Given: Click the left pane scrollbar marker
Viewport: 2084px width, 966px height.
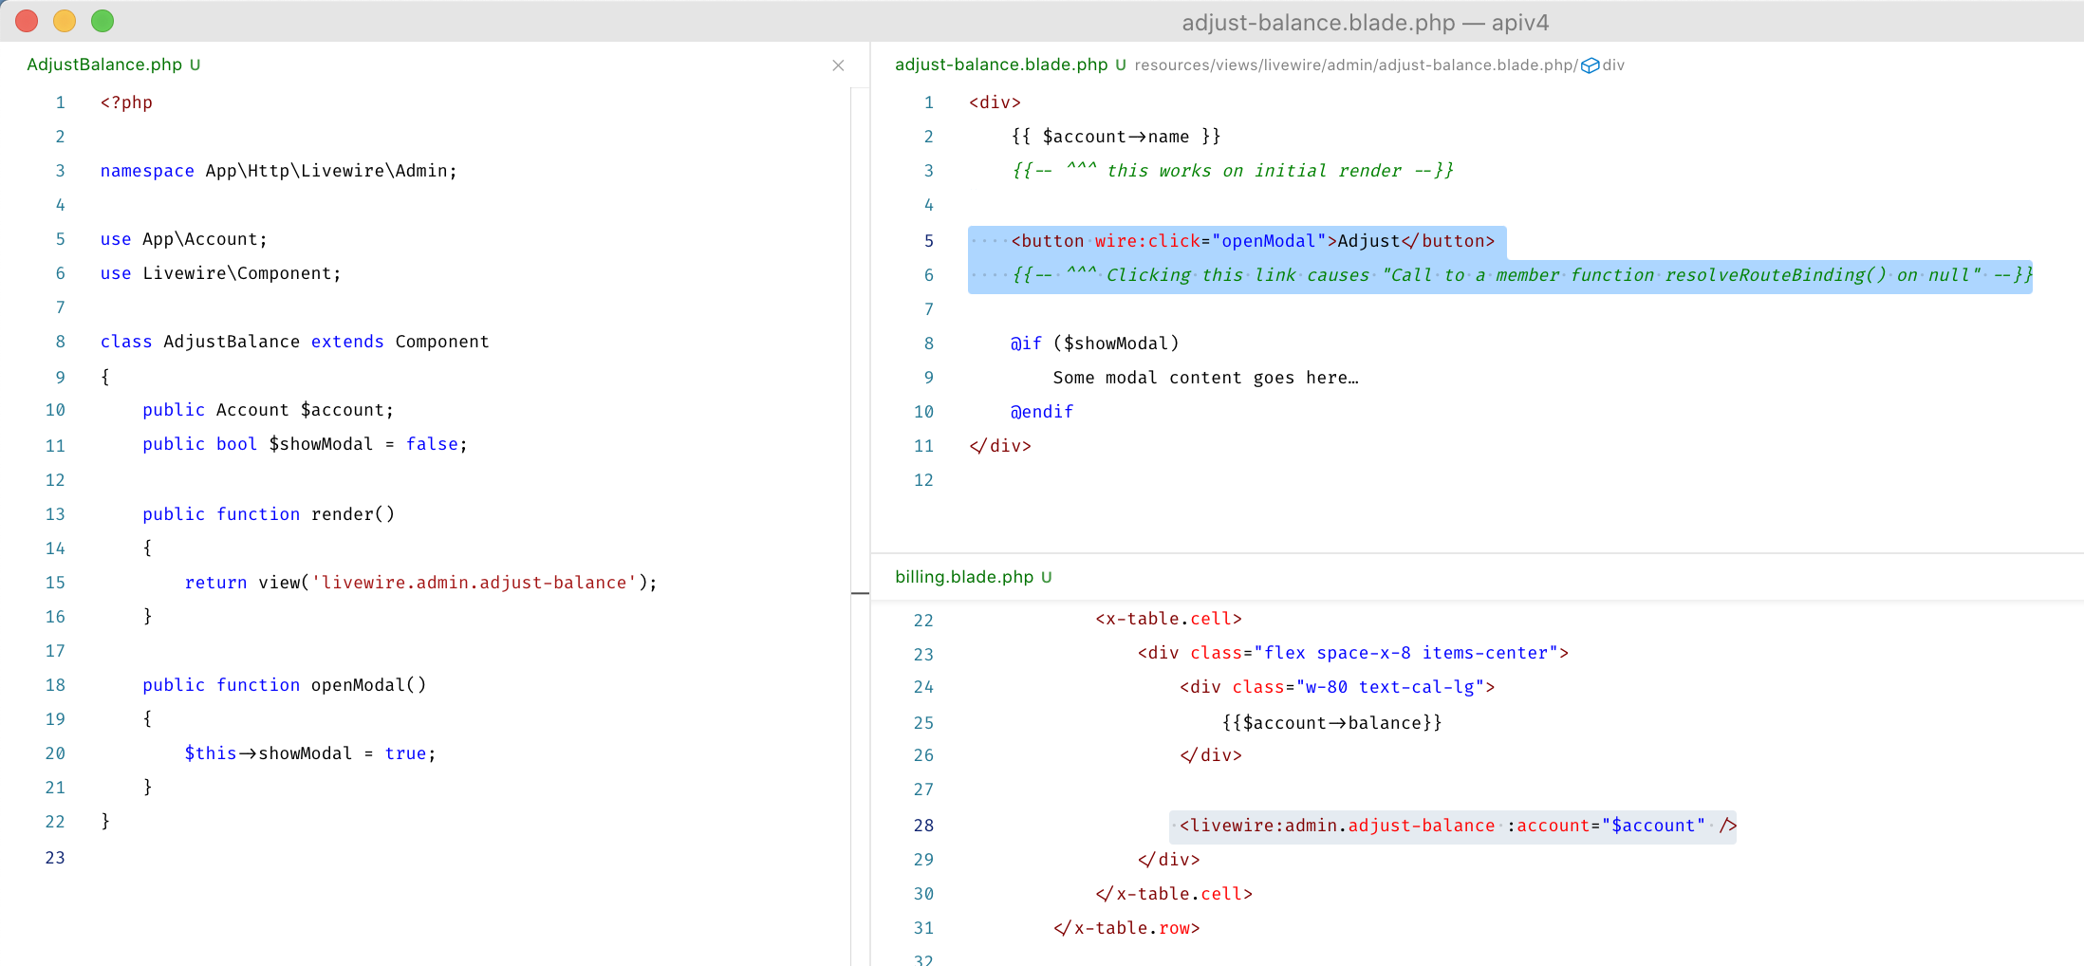Looking at the screenshot, I should coord(860,593).
